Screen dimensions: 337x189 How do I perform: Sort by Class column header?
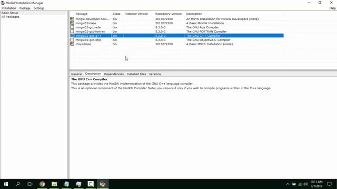click(116, 14)
